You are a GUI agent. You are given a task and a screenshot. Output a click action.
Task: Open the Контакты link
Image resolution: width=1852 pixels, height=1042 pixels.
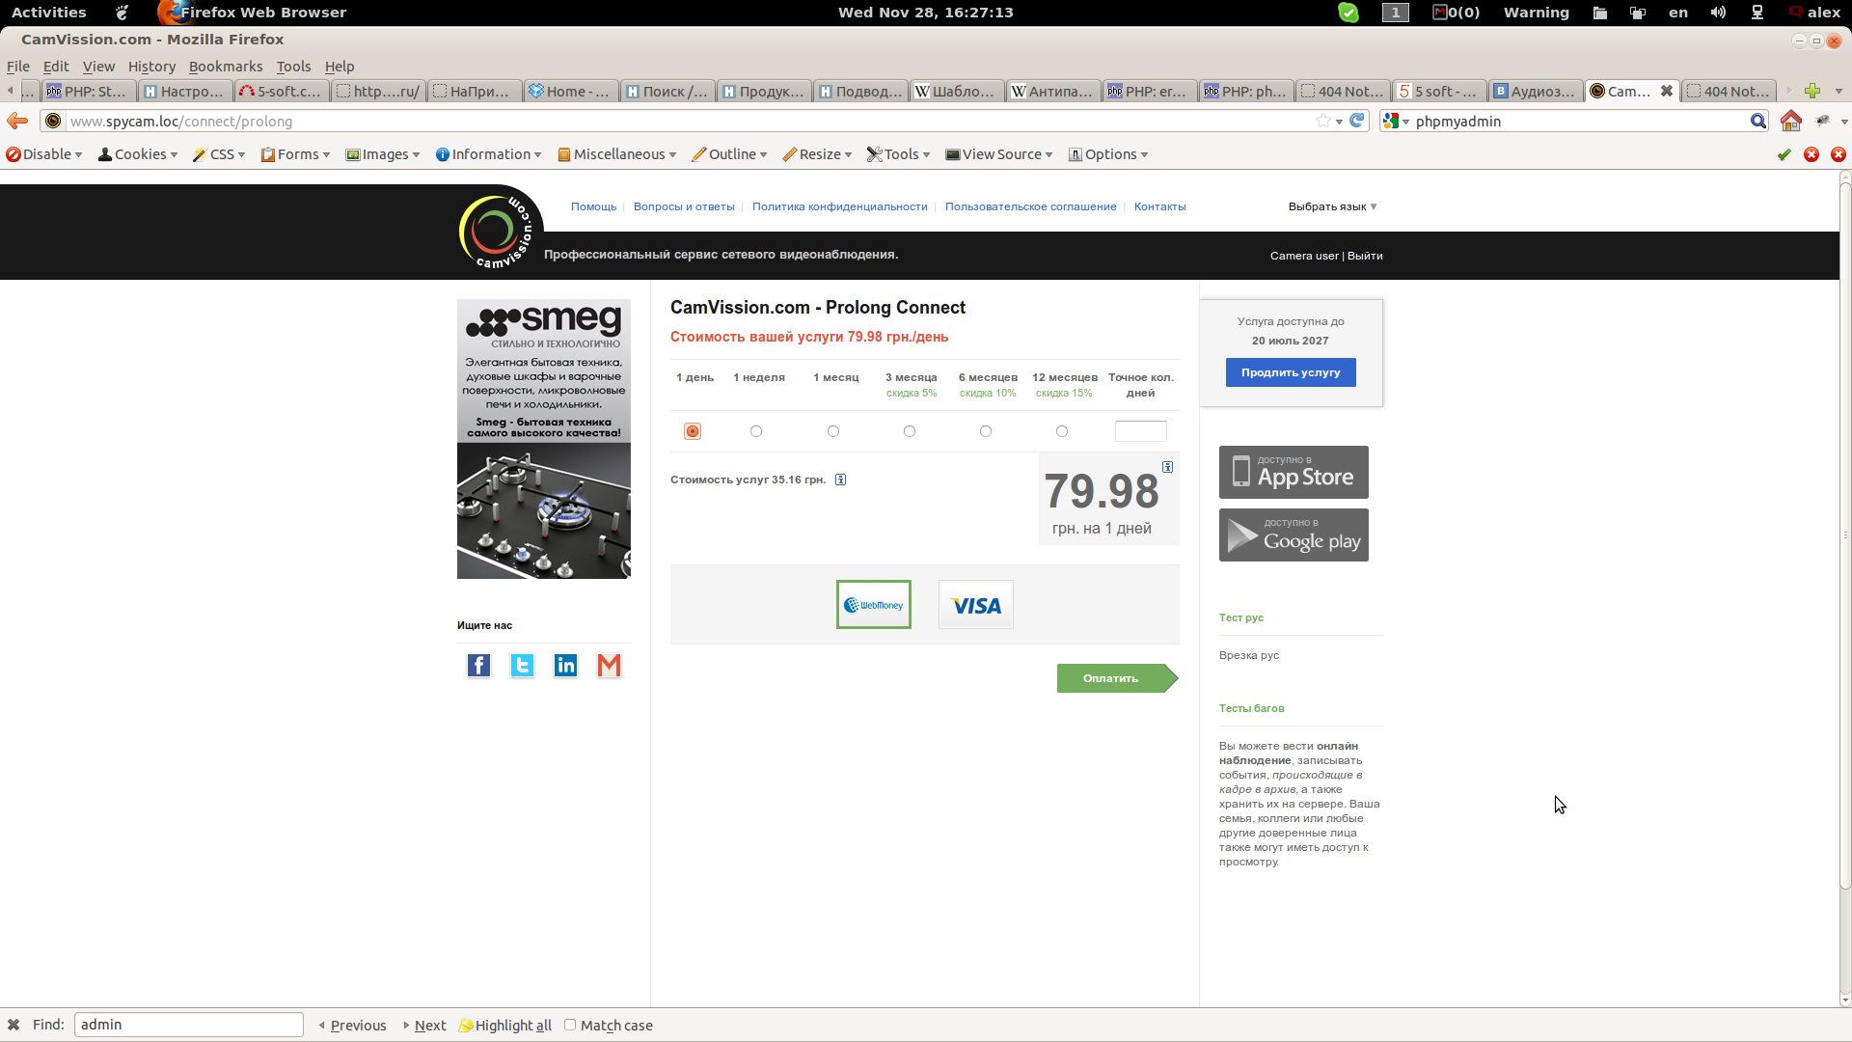point(1159,206)
